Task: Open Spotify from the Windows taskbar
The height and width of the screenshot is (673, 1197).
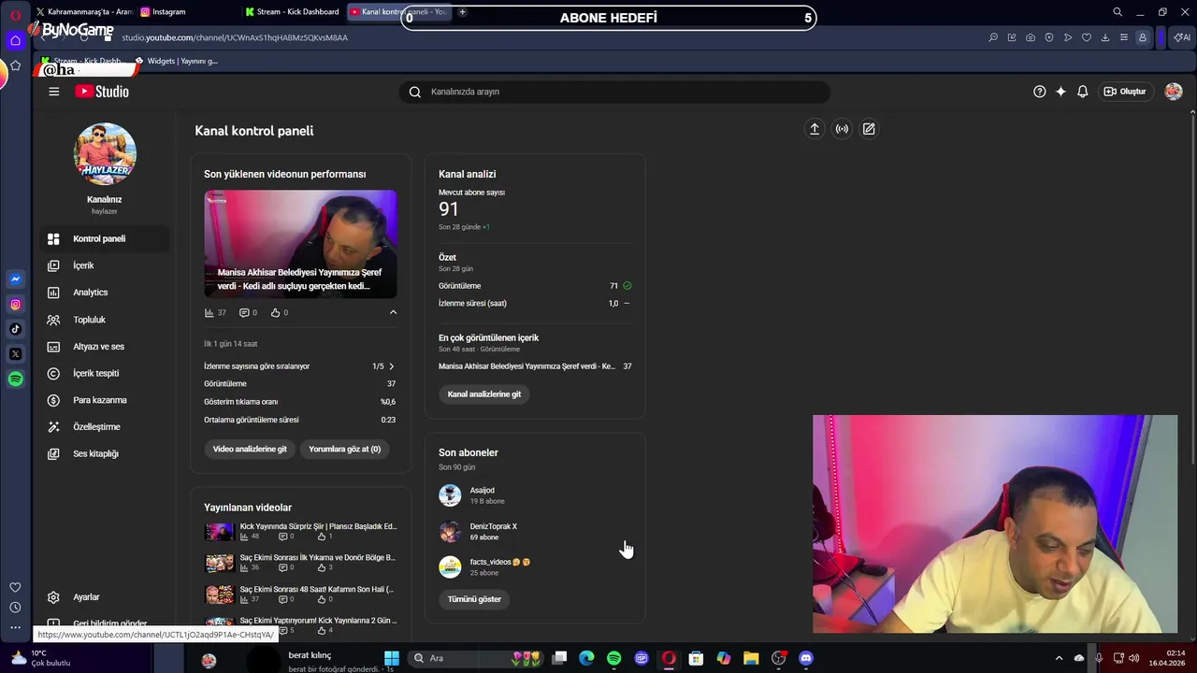Action: tap(613, 658)
